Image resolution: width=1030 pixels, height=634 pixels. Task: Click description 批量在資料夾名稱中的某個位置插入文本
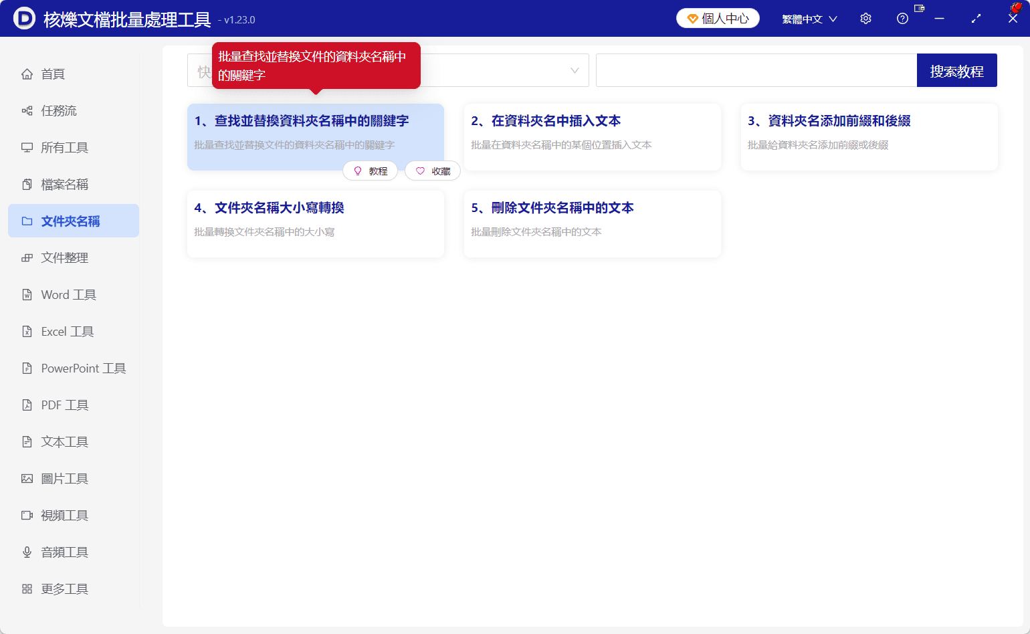[561, 145]
